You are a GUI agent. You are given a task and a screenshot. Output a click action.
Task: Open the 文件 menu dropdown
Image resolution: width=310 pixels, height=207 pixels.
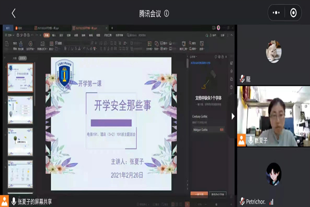[9, 35]
